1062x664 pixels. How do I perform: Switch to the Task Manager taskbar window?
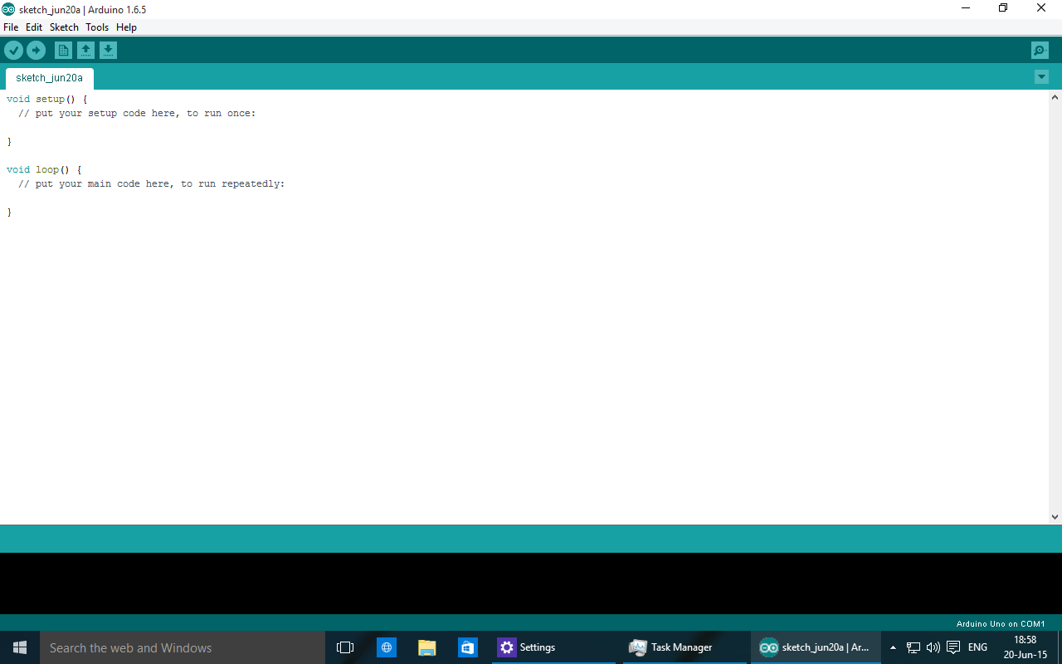click(684, 647)
